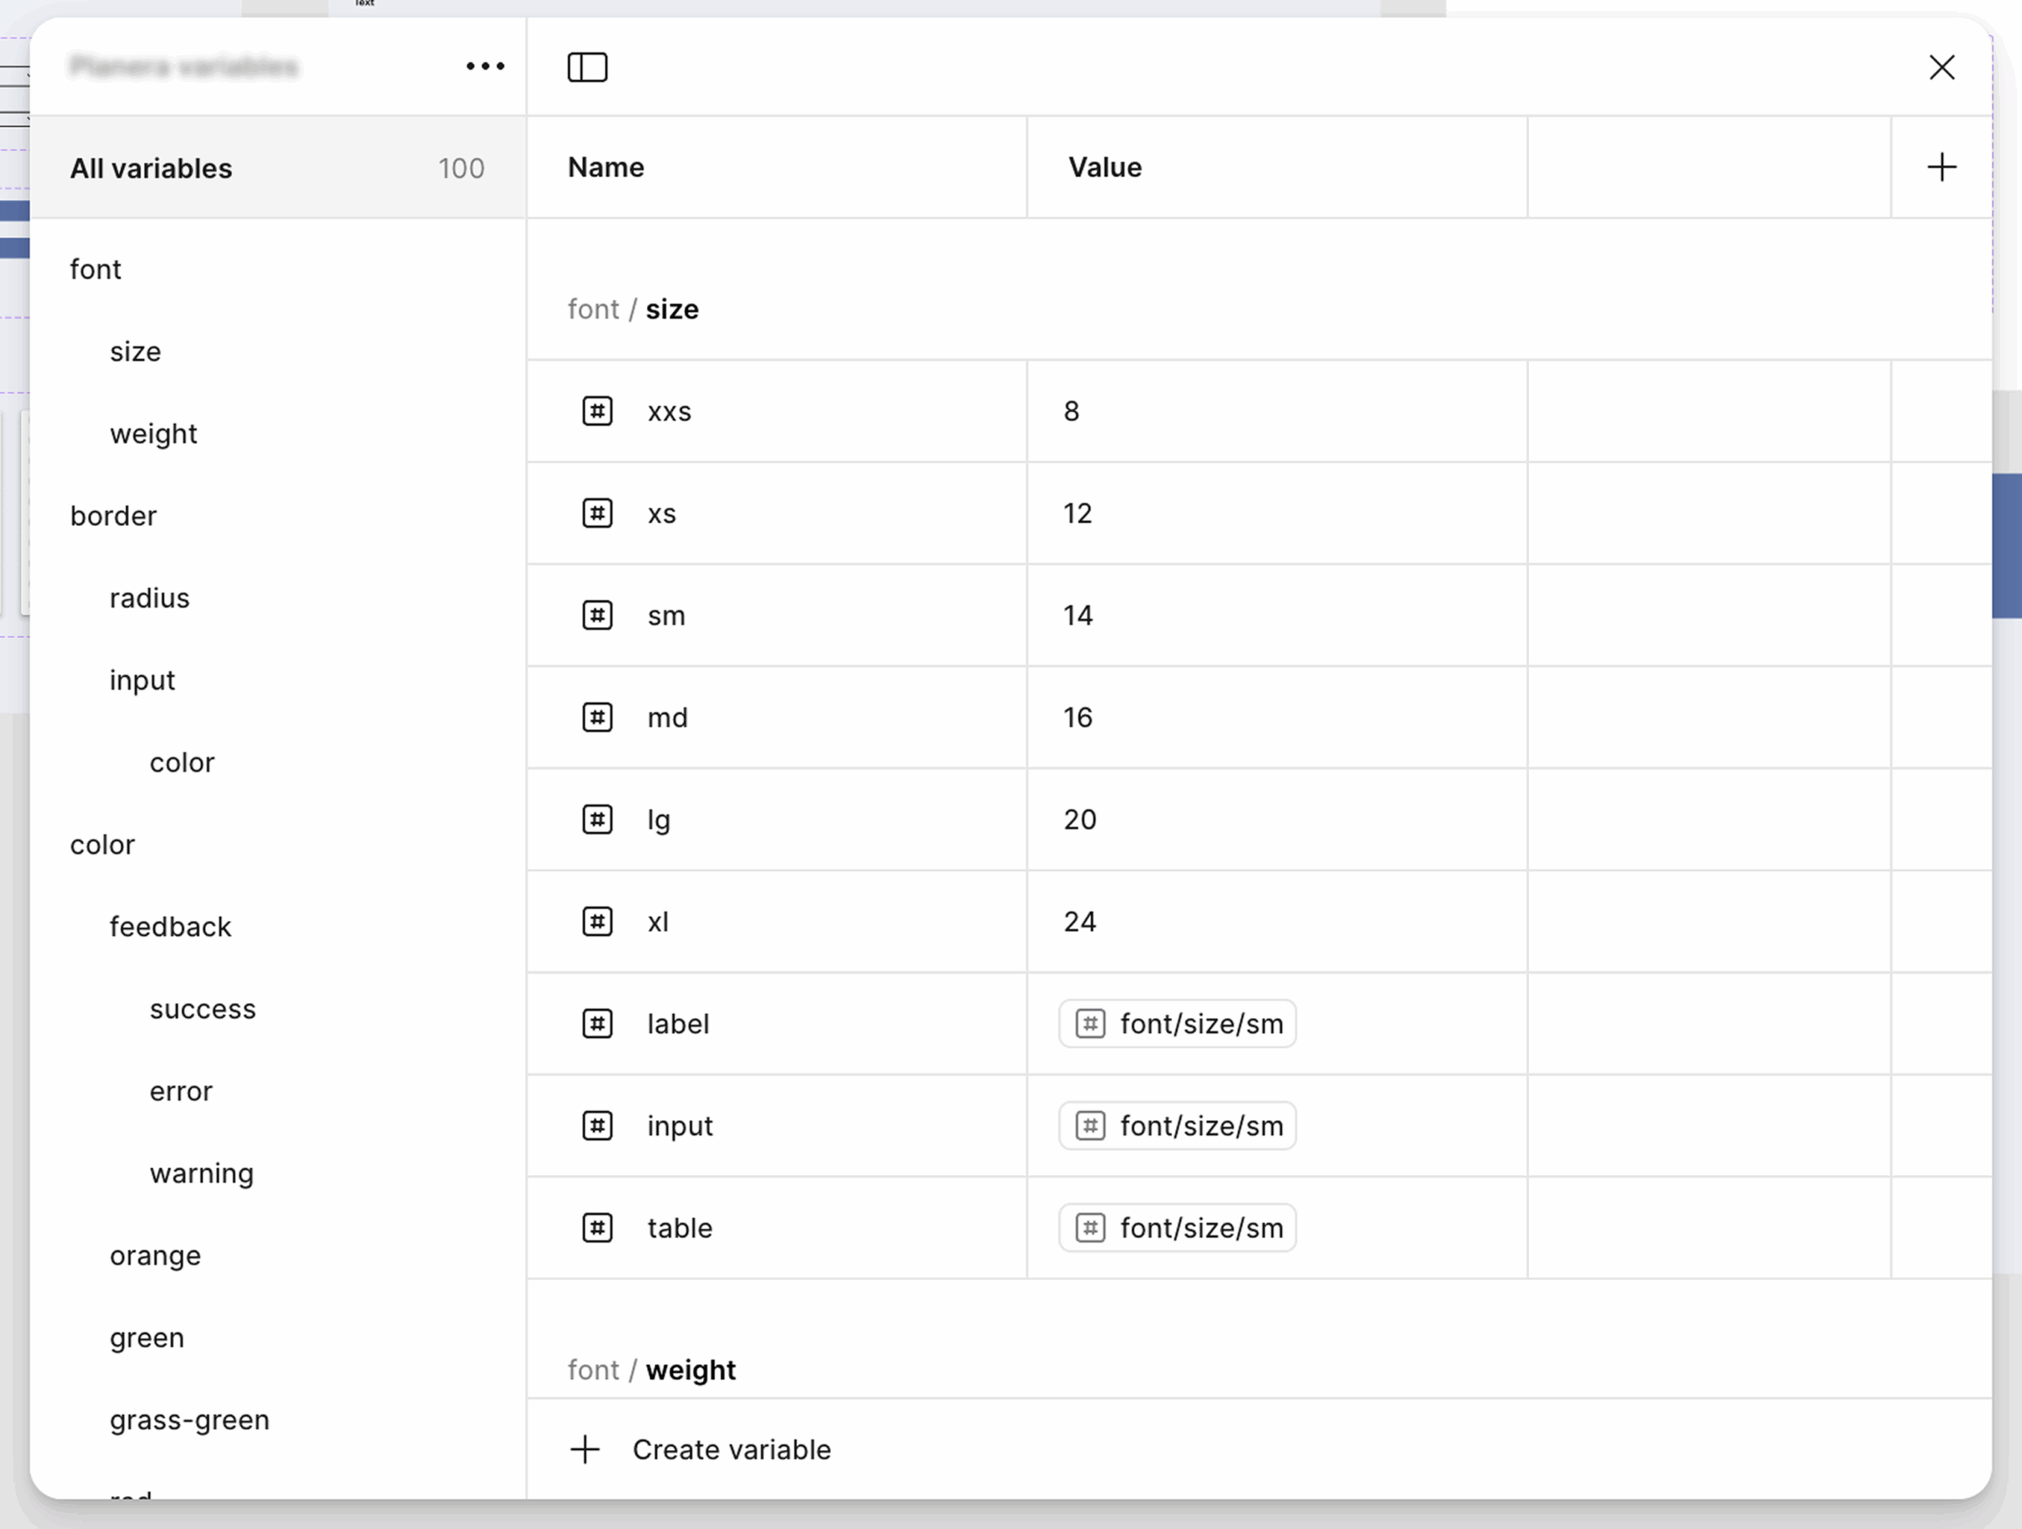The width and height of the screenshot is (2022, 1529).
Task: Toggle the sidebar panel icon
Action: 587,66
